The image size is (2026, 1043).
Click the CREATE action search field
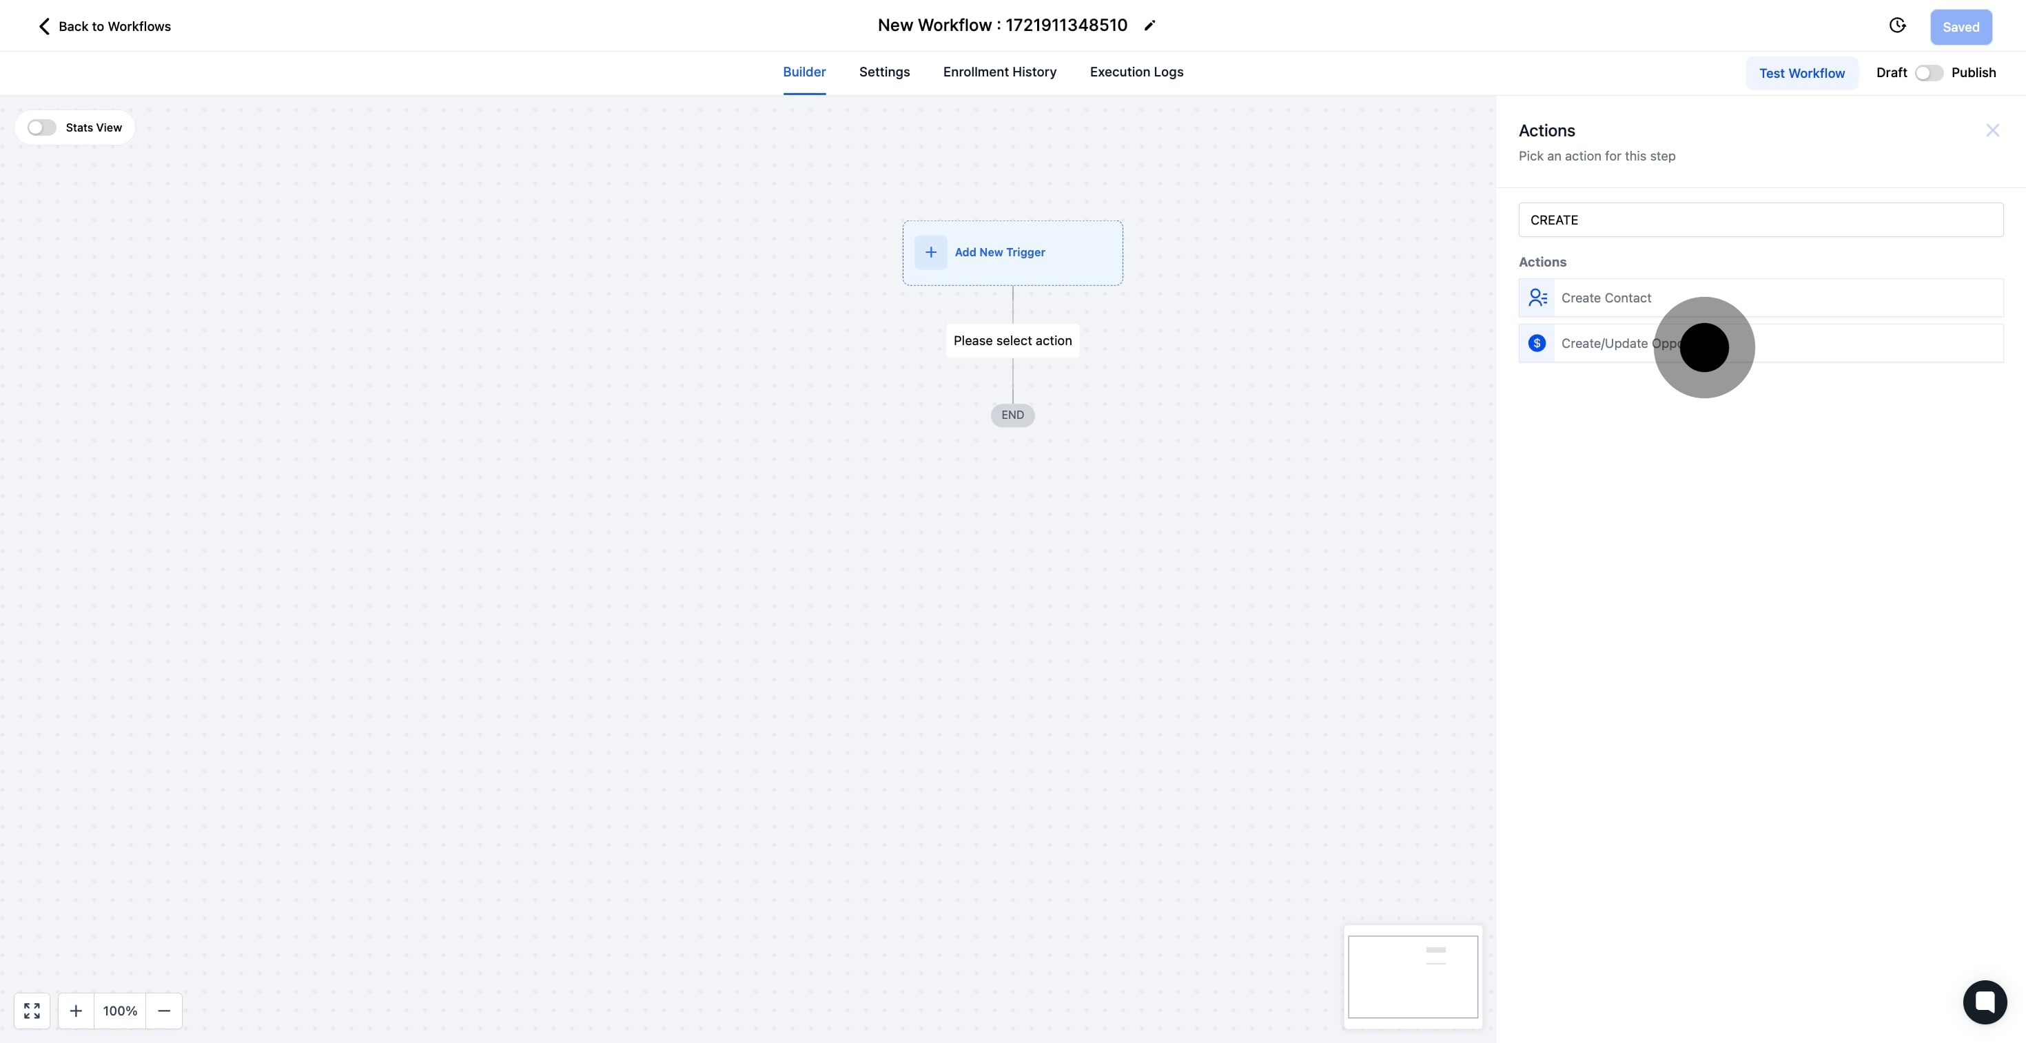1760,220
